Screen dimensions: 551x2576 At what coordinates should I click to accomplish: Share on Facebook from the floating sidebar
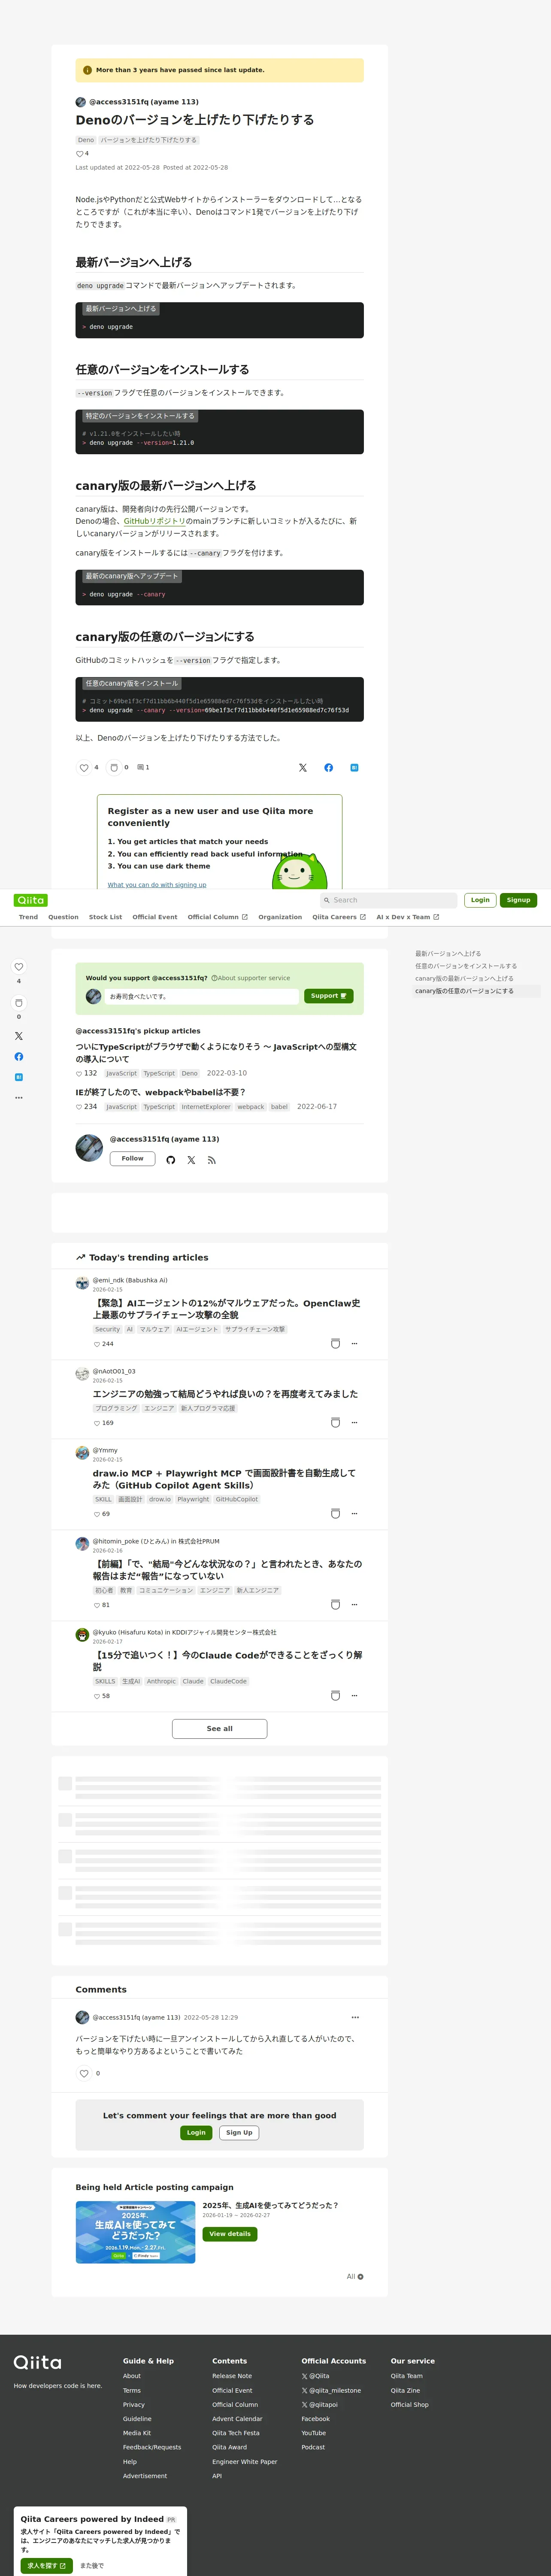coord(18,1056)
